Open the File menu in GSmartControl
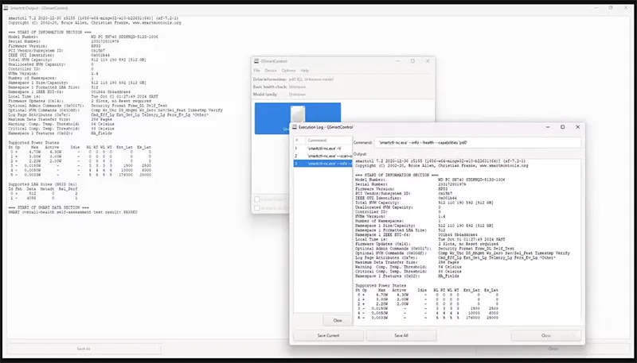The image size is (637, 363). point(258,71)
